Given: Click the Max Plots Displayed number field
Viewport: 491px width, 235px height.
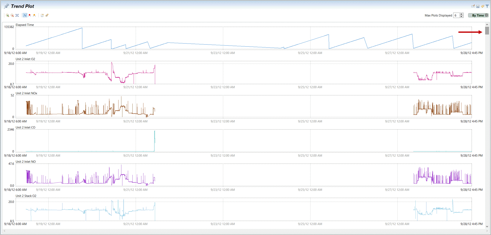Looking at the screenshot, I should coord(456,15).
